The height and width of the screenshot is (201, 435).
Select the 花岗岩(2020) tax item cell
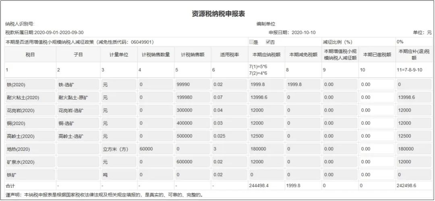[x=30, y=110]
